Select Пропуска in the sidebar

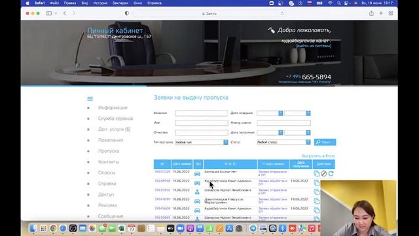(109, 151)
